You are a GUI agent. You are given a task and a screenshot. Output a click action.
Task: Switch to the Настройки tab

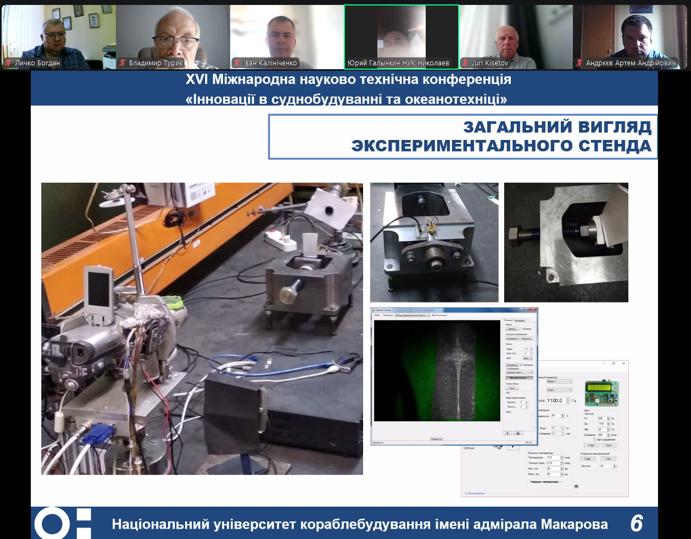click(x=520, y=320)
